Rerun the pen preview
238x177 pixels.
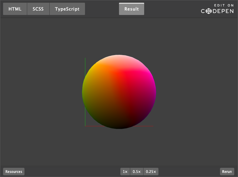pos(227,172)
